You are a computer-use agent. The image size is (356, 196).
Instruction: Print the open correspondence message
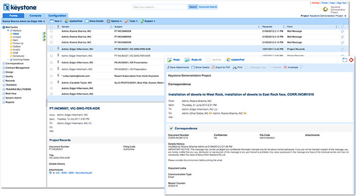click(238, 68)
